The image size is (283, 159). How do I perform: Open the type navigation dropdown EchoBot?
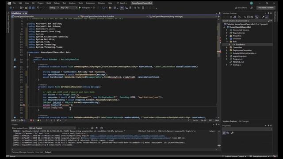(114, 17)
